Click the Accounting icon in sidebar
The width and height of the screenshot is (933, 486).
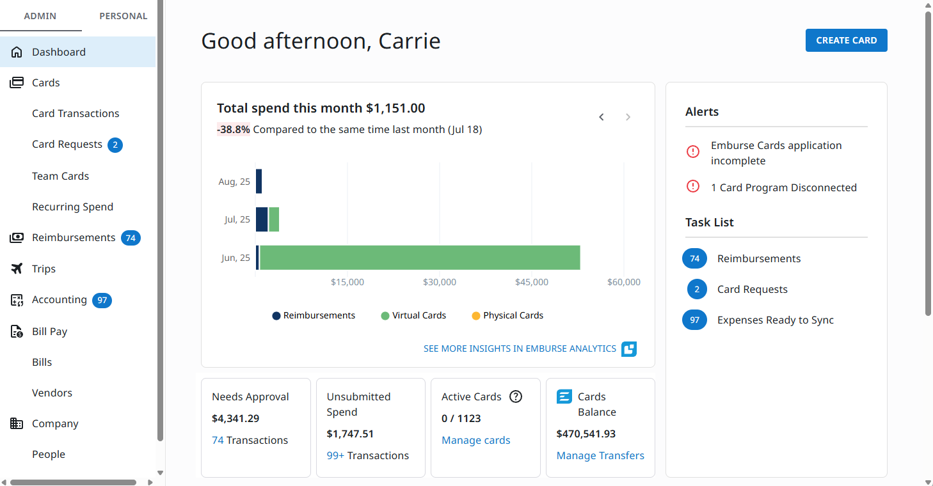(17, 300)
